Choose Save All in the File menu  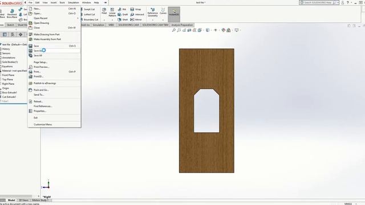[x=54, y=56]
